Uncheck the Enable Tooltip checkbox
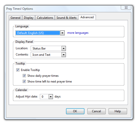This screenshot has width=137, height=125. 18,70
